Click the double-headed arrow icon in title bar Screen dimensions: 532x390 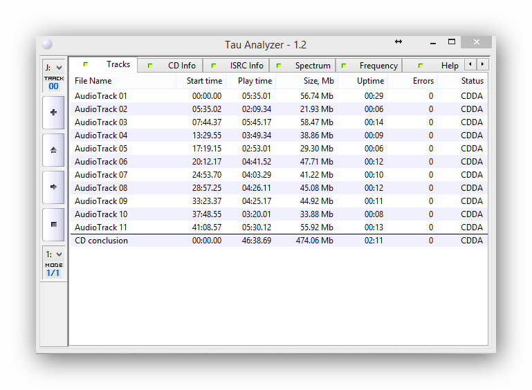[398, 42]
